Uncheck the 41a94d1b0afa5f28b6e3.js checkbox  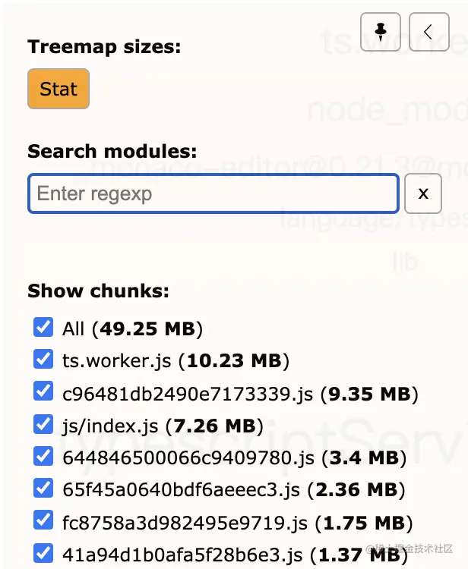43,553
